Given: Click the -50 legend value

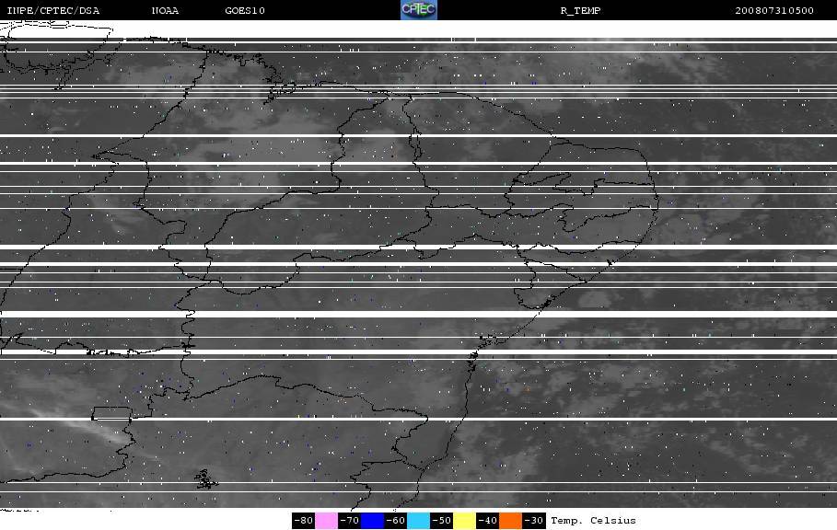Looking at the screenshot, I should (441, 521).
